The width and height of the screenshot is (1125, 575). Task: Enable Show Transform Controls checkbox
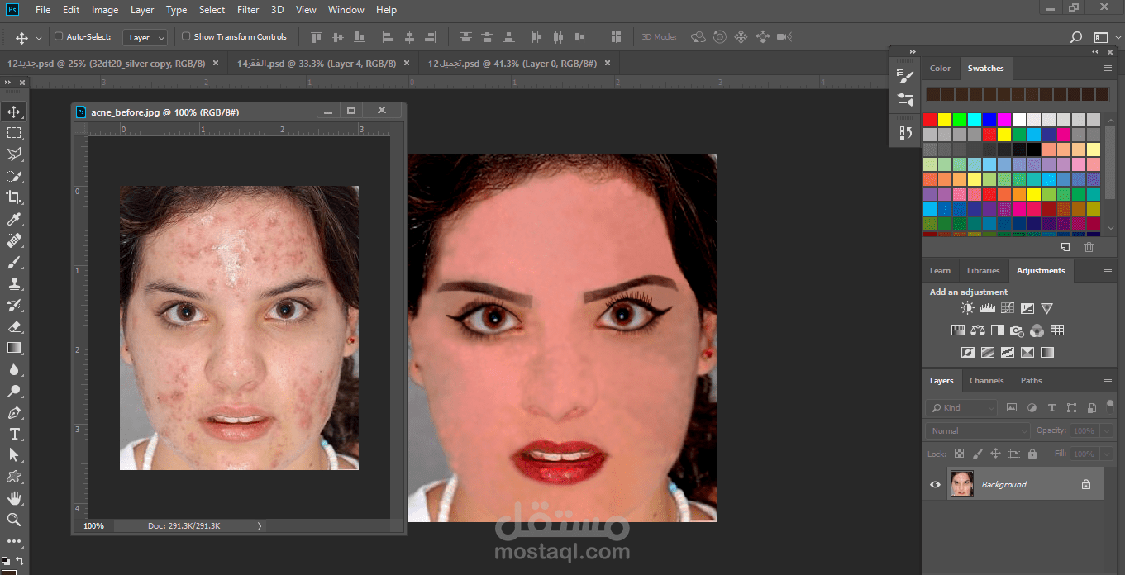[186, 36]
